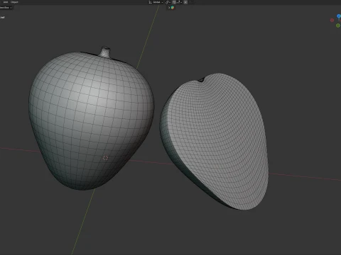Open the Select Box tool dropdown
341x255 pixels.
pyautogui.click(x=6, y=8)
